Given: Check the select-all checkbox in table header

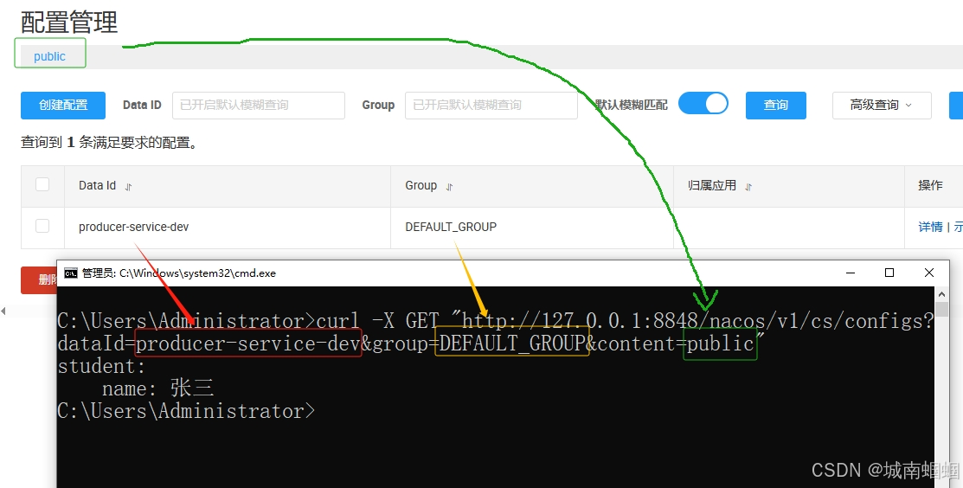Looking at the screenshot, I should tap(42, 184).
